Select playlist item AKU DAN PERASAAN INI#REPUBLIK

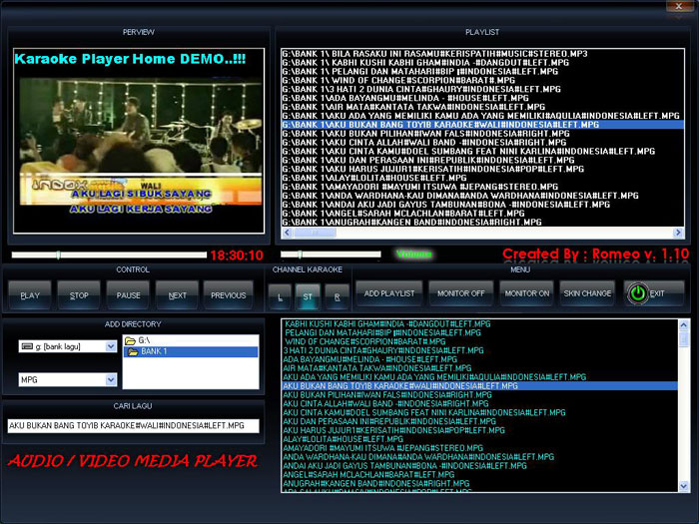click(x=482, y=160)
